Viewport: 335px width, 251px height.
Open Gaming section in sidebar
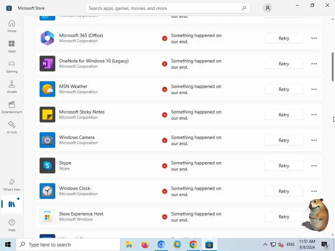tap(12, 67)
